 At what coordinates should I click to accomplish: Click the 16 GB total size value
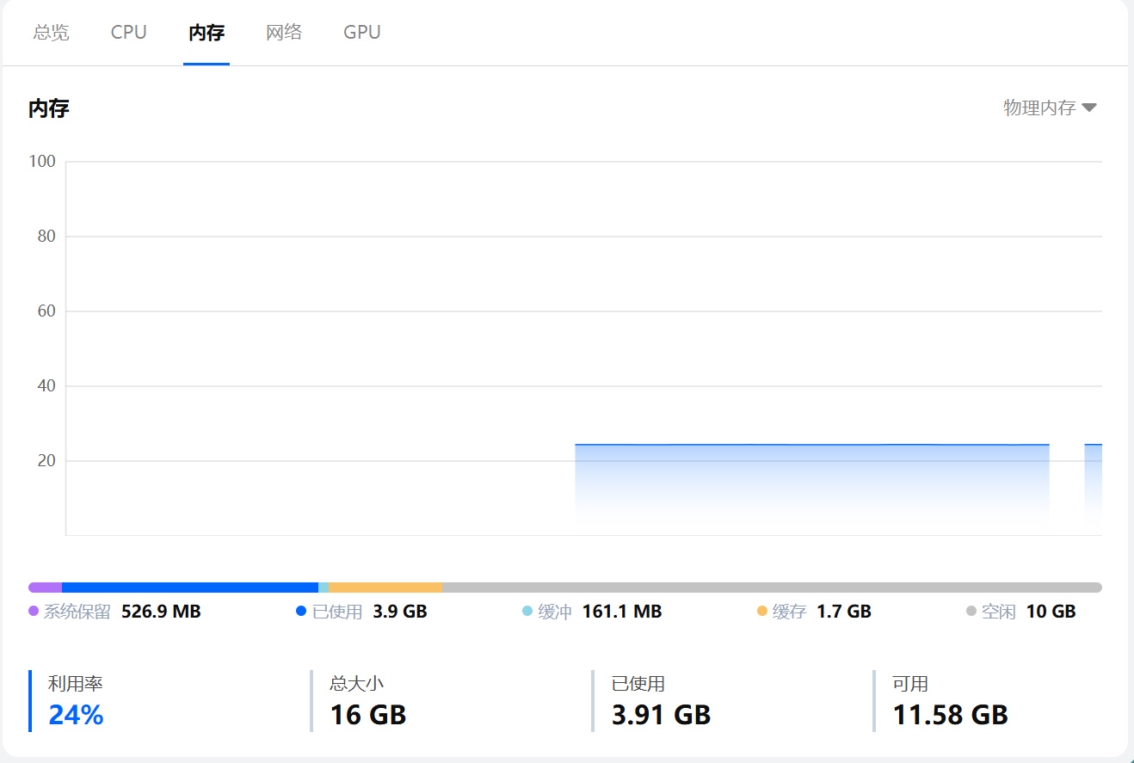368,715
